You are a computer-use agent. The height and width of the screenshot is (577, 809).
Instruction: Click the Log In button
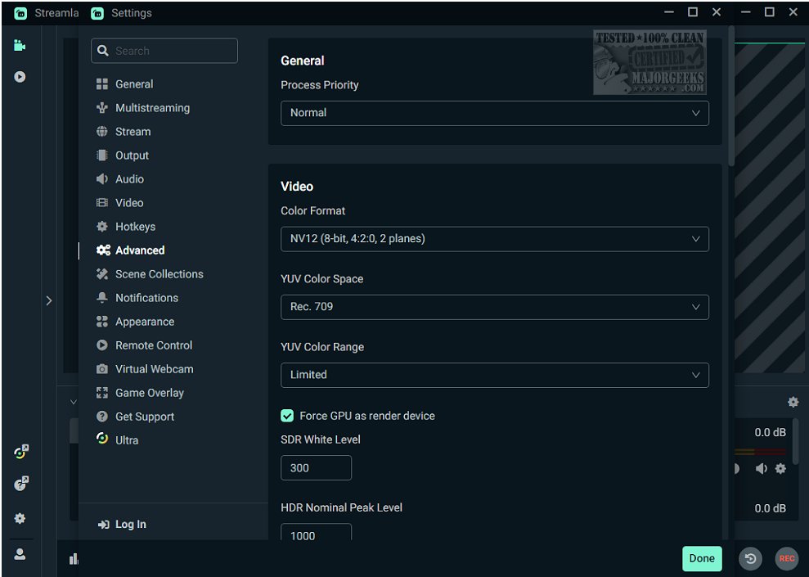tap(122, 525)
